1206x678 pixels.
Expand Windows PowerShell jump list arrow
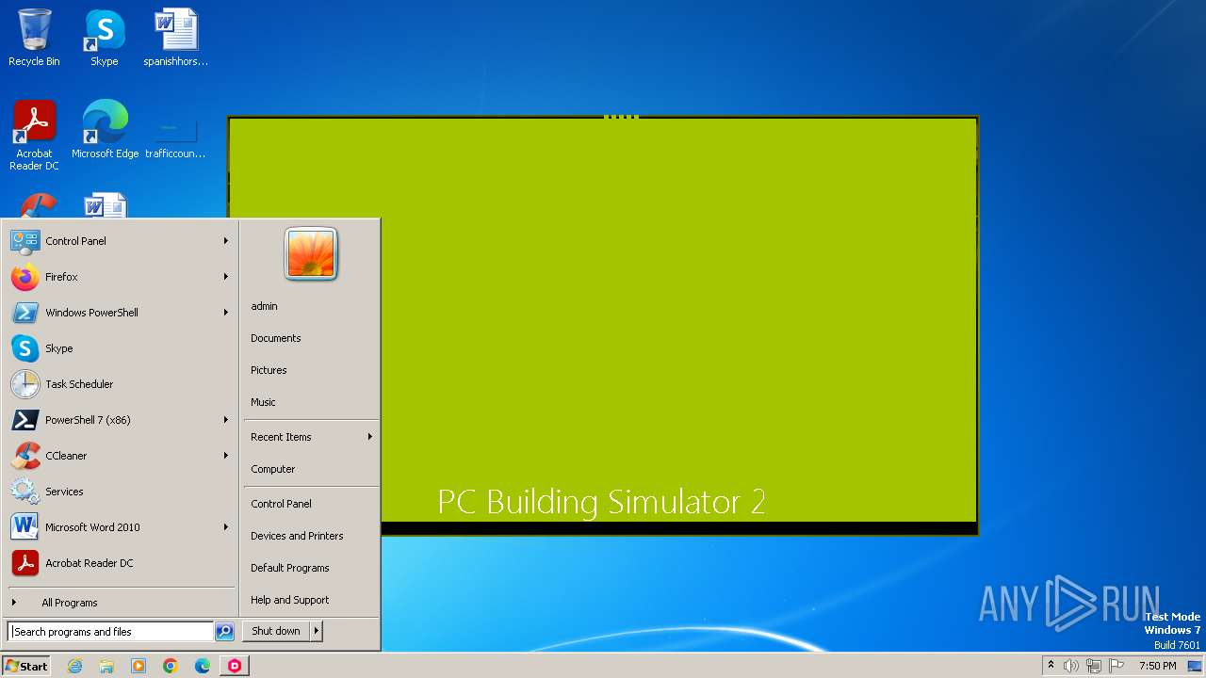[x=226, y=313]
